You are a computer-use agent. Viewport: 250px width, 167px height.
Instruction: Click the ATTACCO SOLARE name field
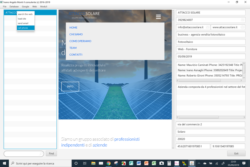pyautogui.click(x=210, y=13)
